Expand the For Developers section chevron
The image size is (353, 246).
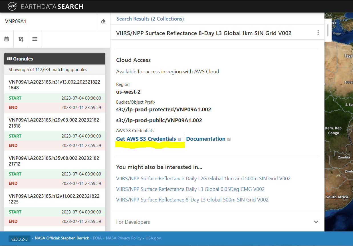316,222
